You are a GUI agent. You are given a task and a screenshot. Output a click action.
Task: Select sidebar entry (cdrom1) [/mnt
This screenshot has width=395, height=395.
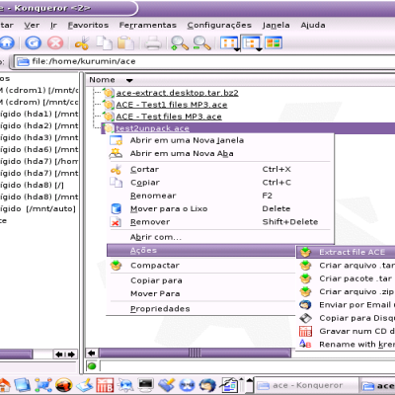click(39, 91)
